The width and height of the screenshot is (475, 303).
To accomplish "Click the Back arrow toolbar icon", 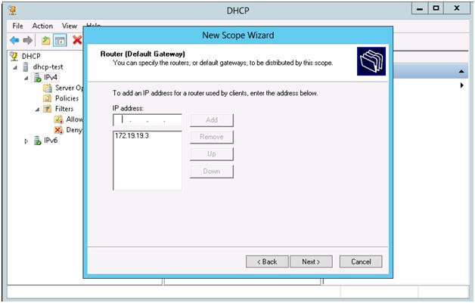I will click(14, 40).
